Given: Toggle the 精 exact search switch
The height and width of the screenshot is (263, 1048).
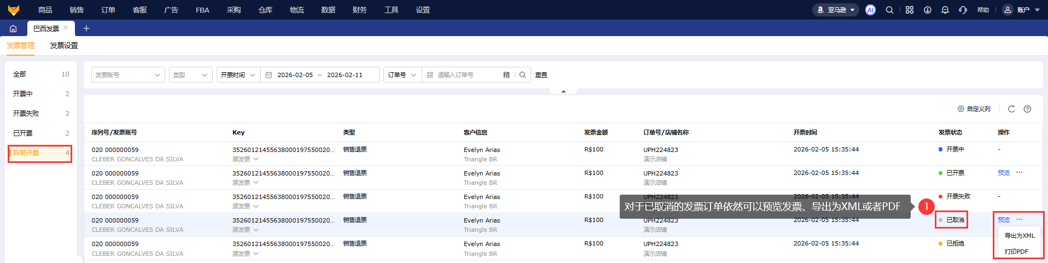Looking at the screenshot, I should point(506,75).
